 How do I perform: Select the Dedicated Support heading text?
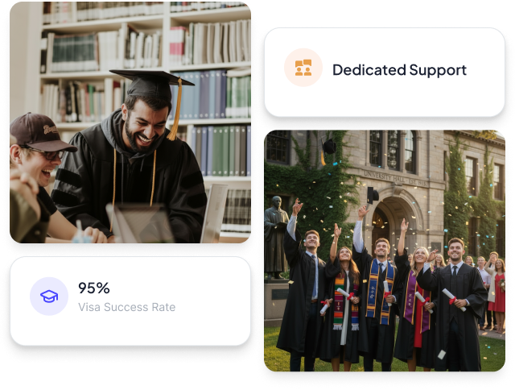coord(399,70)
